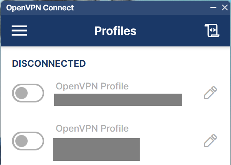This screenshot has height=165, width=231.
Task: Turn on the second profile toggle
Action: [x=28, y=141]
